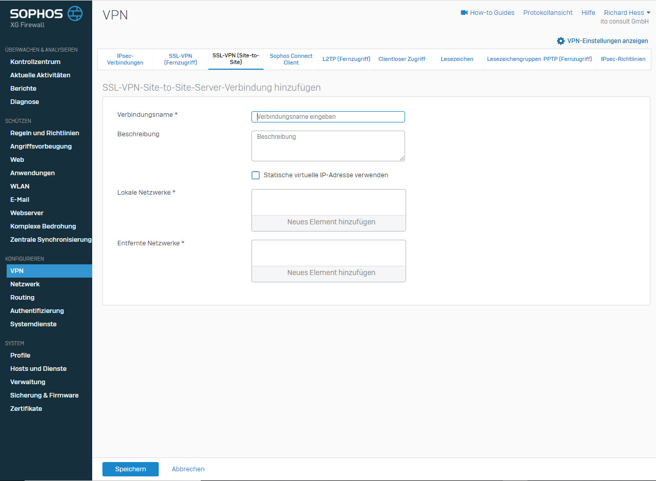Add new element to Entfernte Netzwerke

[331, 273]
